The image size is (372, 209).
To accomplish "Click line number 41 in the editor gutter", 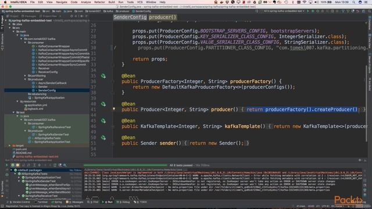I will click(93, 110).
